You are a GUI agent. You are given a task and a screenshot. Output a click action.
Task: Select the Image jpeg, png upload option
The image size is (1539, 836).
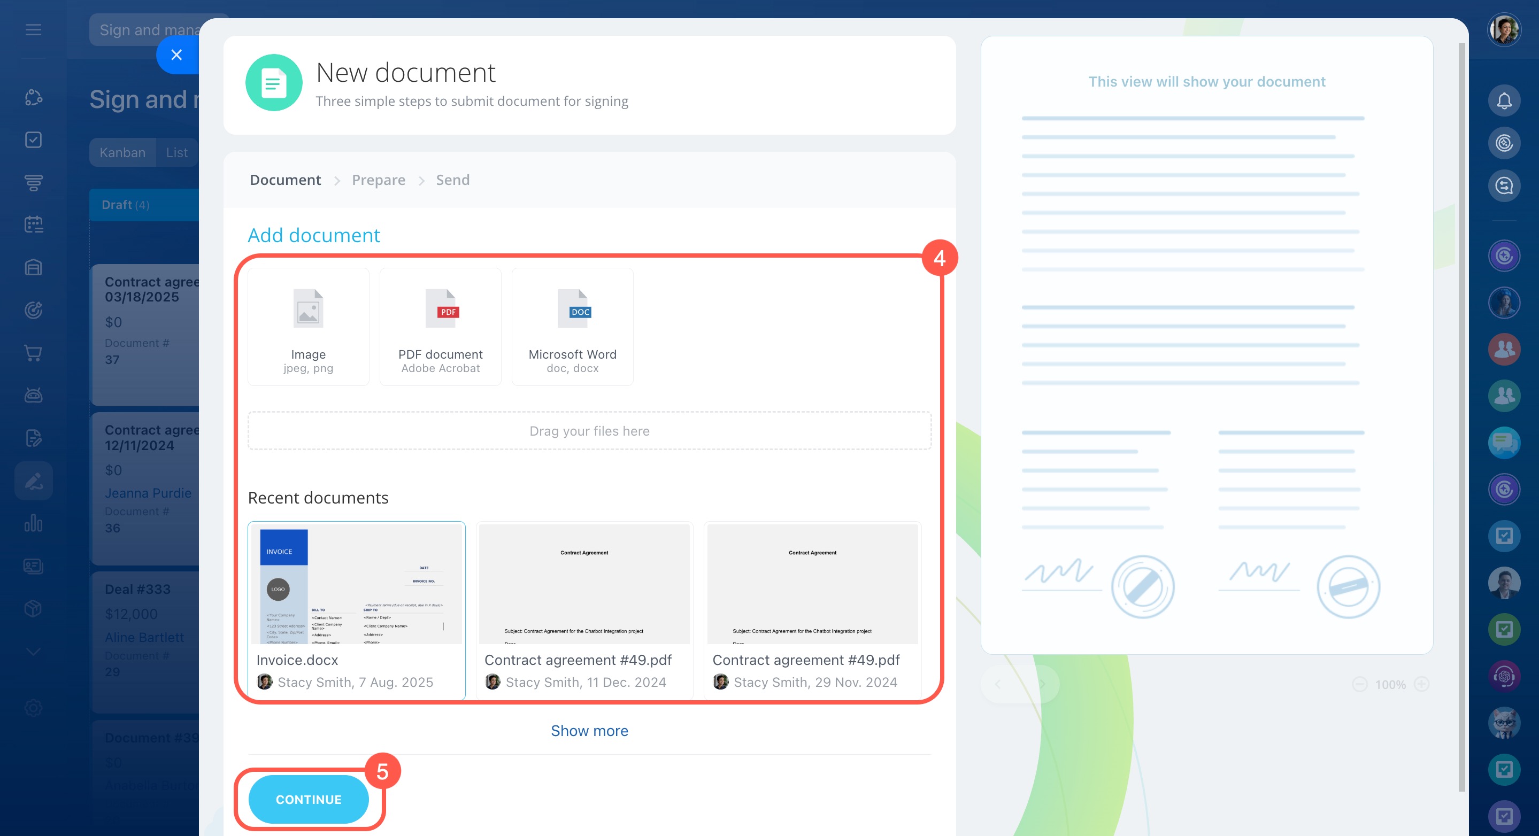[x=308, y=327]
